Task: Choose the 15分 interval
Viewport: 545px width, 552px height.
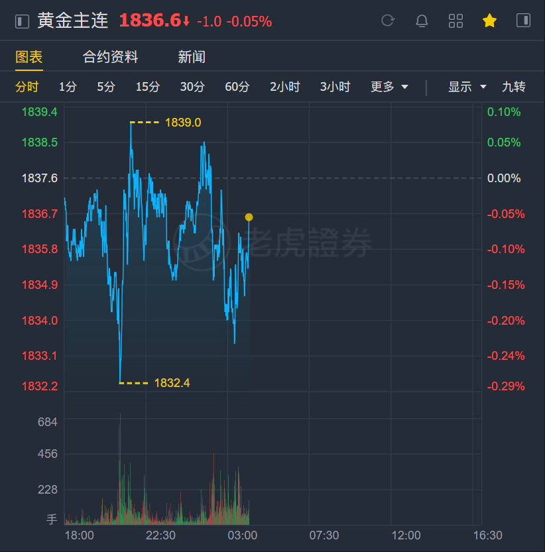Action: tap(148, 87)
